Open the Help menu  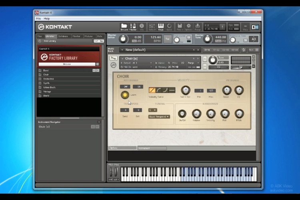click(x=47, y=18)
